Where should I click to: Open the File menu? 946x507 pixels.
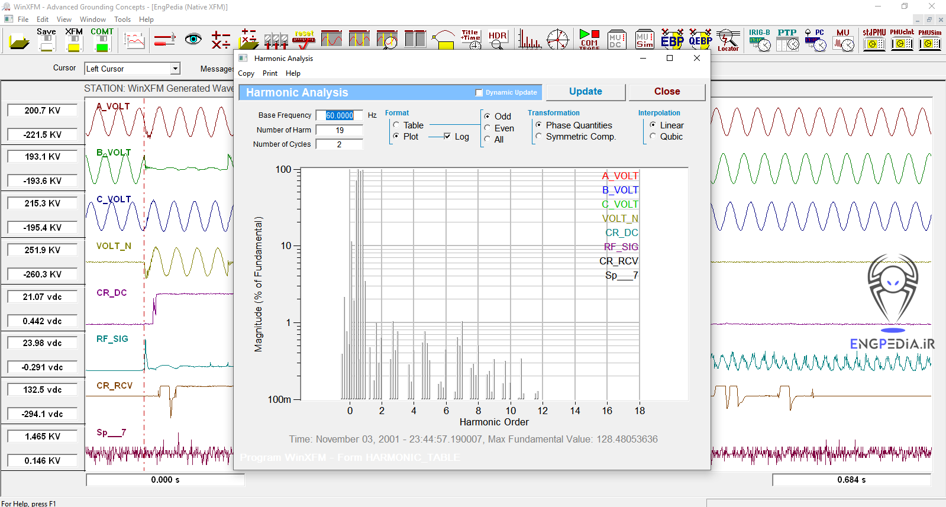pyautogui.click(x=23, y=20)
